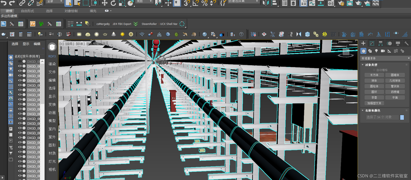Open the 标准基本体 dropdown
Viewport: 411px width, 180px height.
point(384,58)
